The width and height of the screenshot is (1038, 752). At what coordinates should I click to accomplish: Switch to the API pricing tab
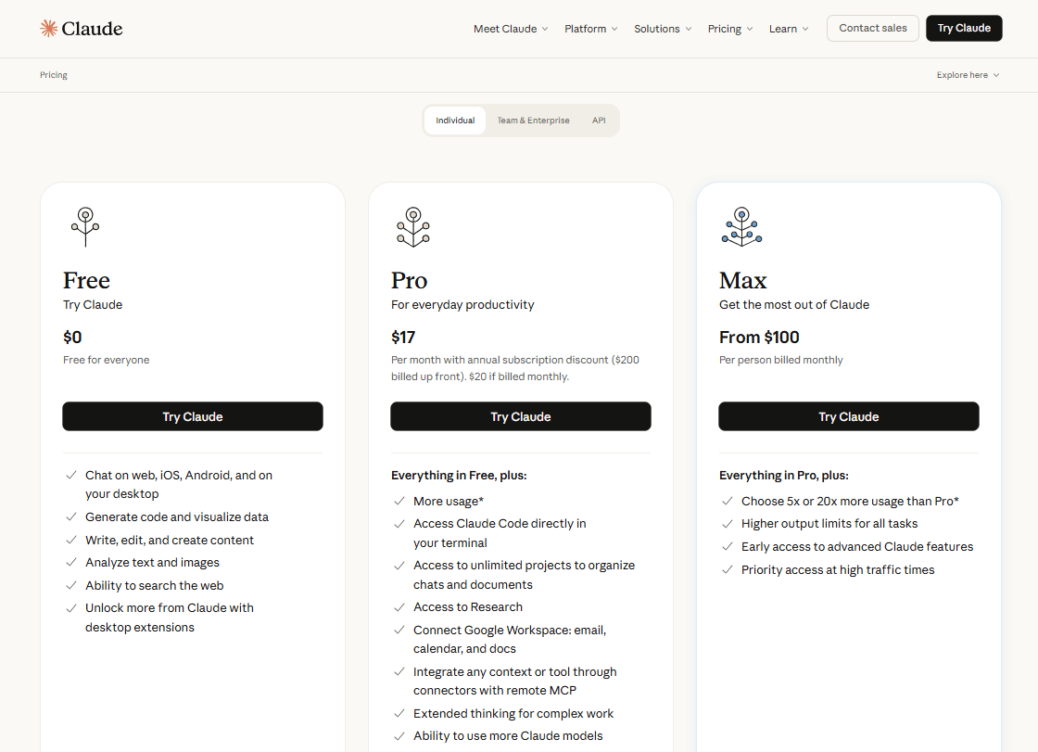coord(599,121)
